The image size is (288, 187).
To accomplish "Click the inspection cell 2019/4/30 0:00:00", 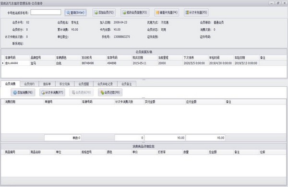I will click(x=220, y=63).
